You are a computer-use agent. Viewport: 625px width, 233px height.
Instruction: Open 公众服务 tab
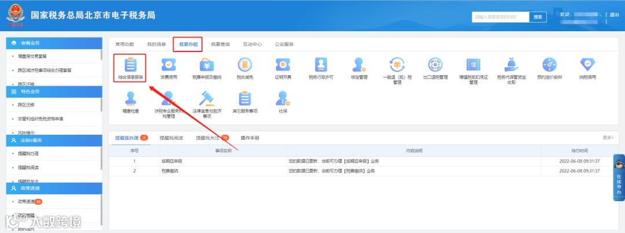(284, 44)
